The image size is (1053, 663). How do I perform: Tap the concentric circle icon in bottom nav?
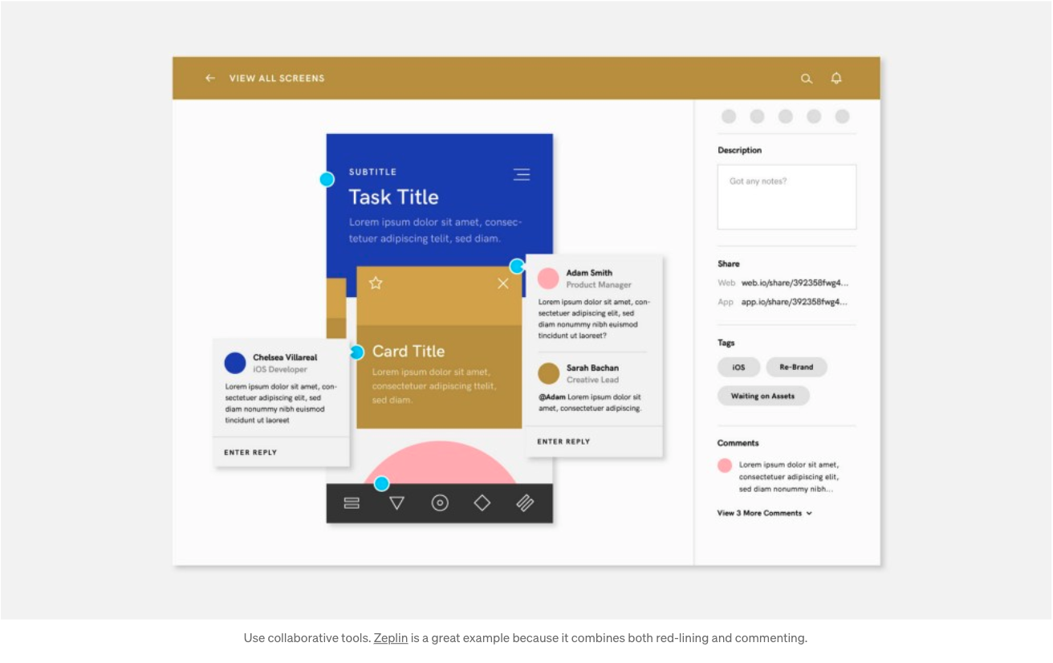click(x=440, y=503)
